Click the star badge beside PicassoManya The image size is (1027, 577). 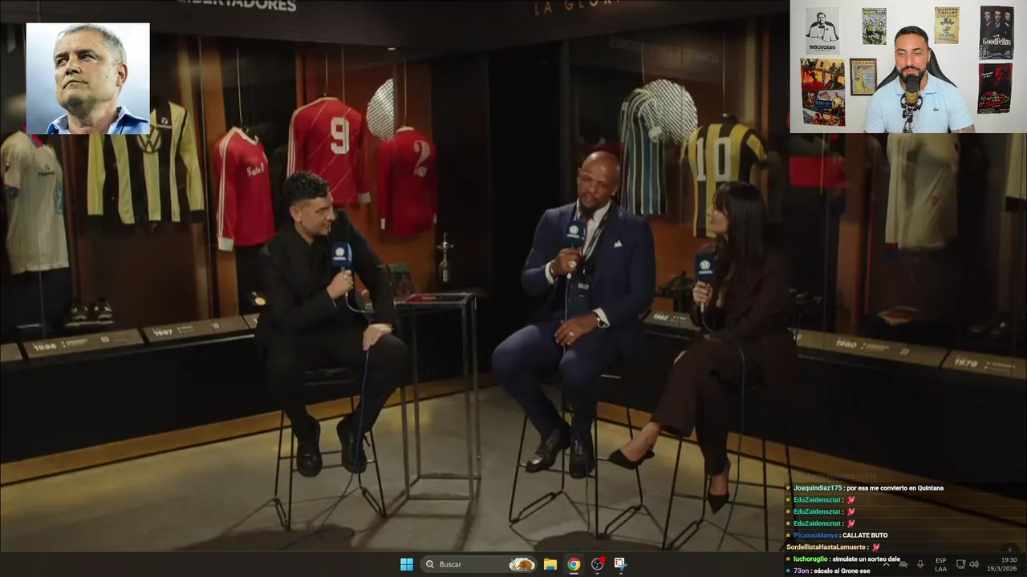(788, 535)
